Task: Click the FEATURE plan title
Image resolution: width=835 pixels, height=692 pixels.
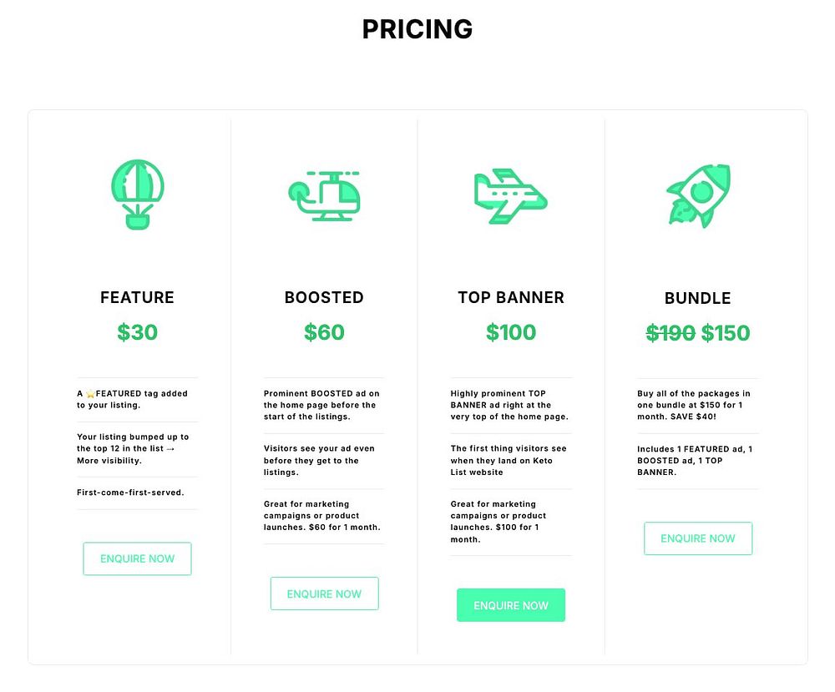Action: pos(137,297)
